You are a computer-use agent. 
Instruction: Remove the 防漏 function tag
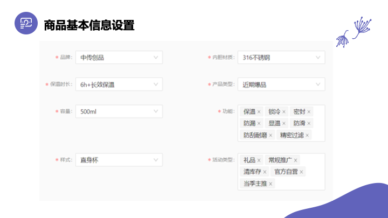[x=259, y=123]
